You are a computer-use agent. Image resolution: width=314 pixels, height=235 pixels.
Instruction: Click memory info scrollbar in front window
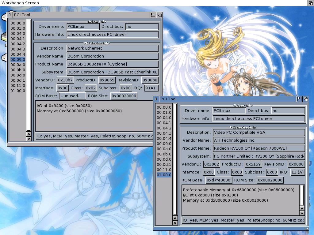click(302, 195)
